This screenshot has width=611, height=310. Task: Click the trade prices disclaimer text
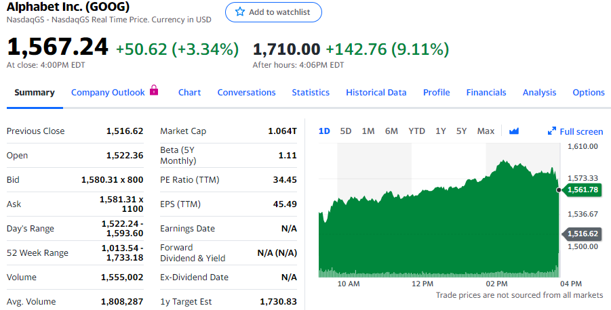[519, 295]
